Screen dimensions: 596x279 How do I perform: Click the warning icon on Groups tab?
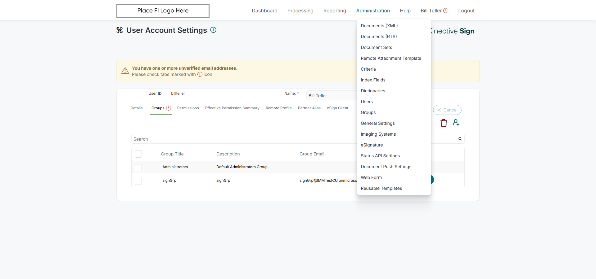[x=169, y=108]
